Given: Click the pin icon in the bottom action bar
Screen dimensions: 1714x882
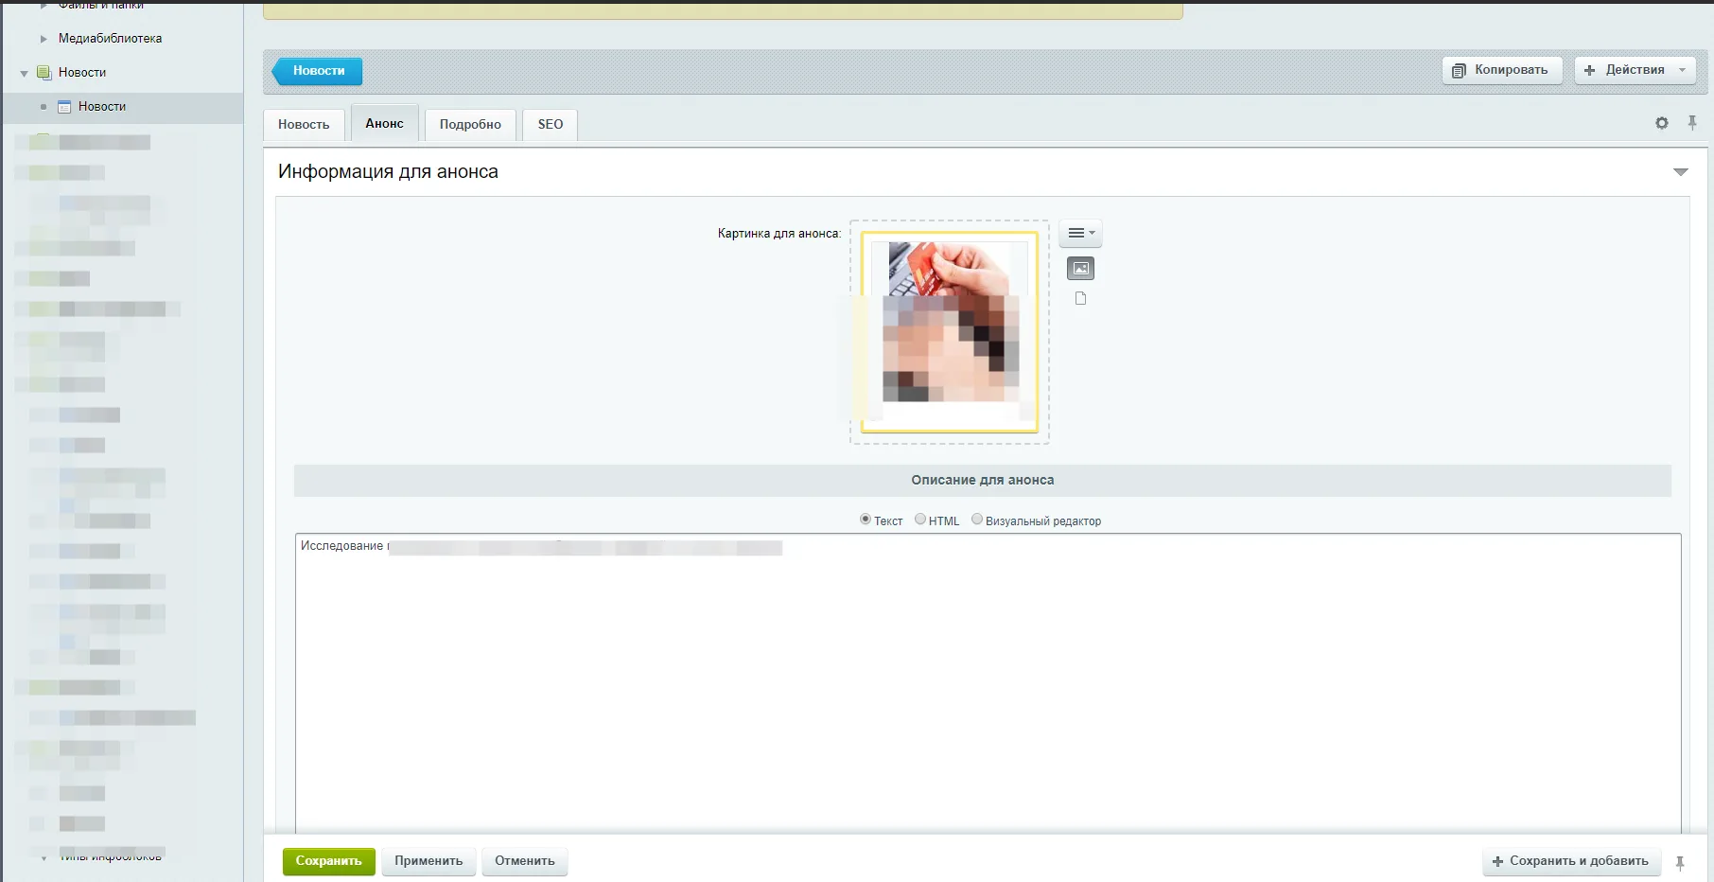Looking at the screenshot, I should 1680,863.
